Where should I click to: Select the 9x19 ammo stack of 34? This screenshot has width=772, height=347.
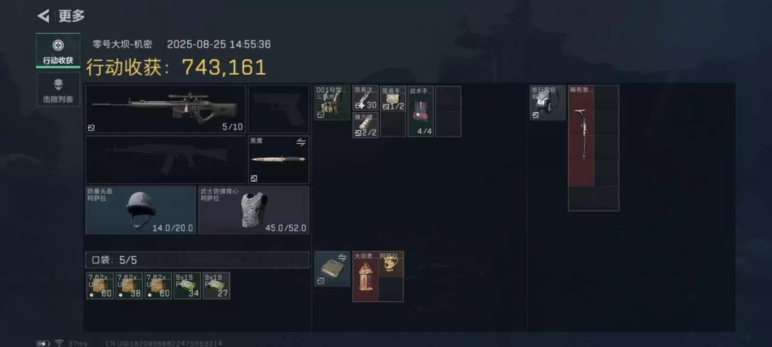[x=187, y=285]
